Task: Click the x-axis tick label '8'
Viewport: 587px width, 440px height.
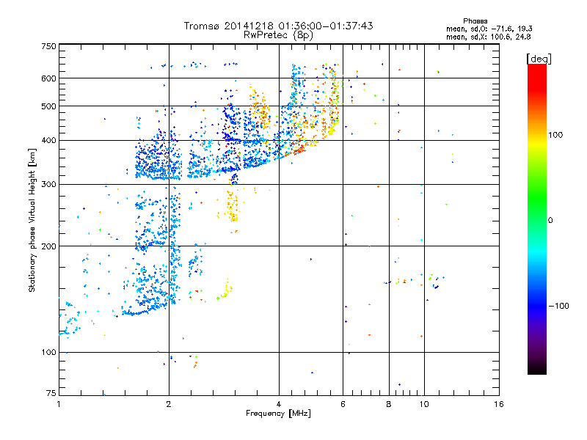Action: [389, 404]
